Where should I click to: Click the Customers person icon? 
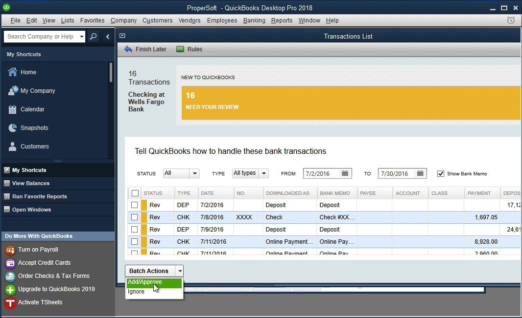click(12, 147)
